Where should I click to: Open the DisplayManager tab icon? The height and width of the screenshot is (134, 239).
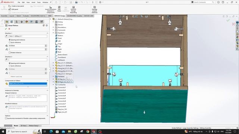(27, 22)
